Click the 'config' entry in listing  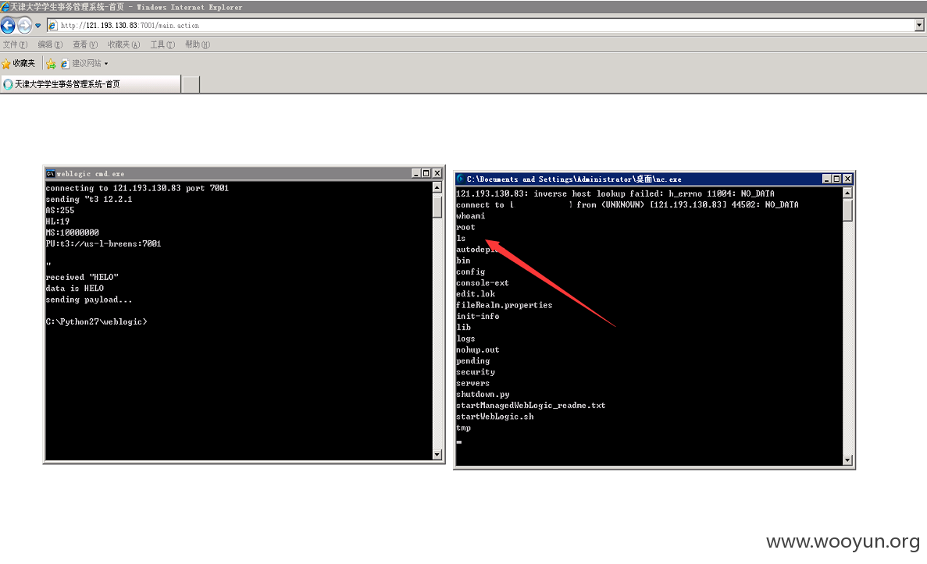pyautogui.click(x=471, y=271)
